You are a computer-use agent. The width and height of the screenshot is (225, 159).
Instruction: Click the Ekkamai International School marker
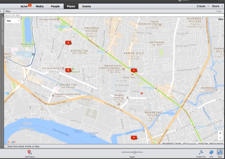coord(160,25)
